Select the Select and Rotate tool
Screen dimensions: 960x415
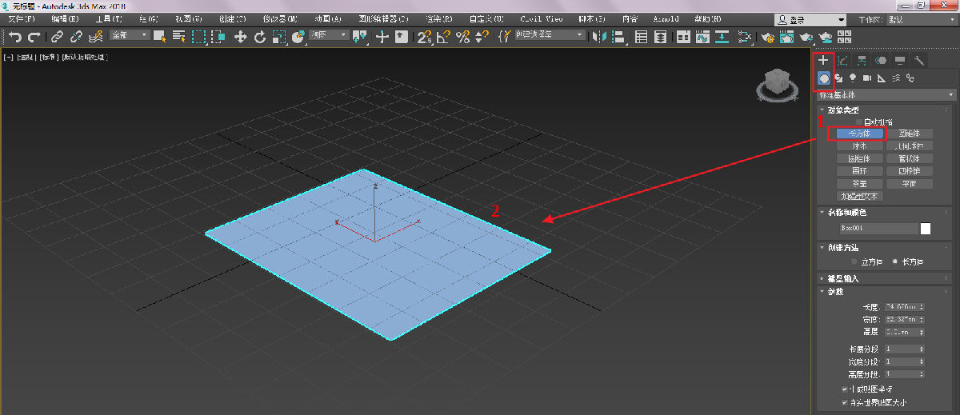click(259, 36)
